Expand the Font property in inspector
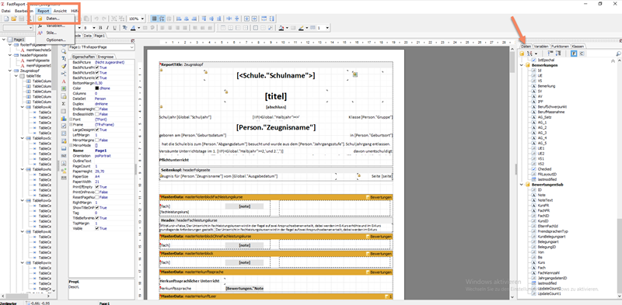The width and height of the screenshot is (622, 305). click(71, 120)
